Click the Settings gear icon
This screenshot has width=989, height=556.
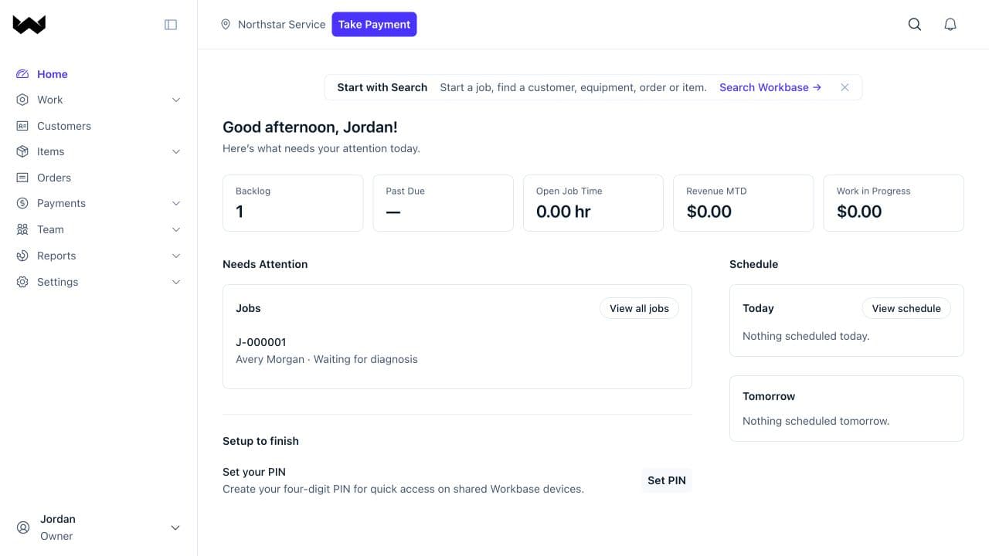(22, 282)
